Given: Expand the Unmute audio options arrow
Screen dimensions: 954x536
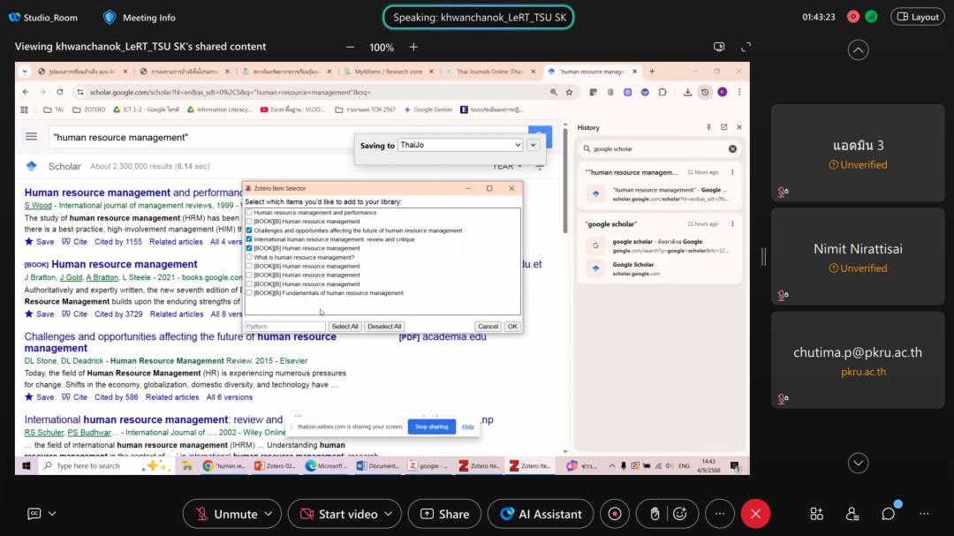Looking at the screenshot, I should (x=269, y=514).
